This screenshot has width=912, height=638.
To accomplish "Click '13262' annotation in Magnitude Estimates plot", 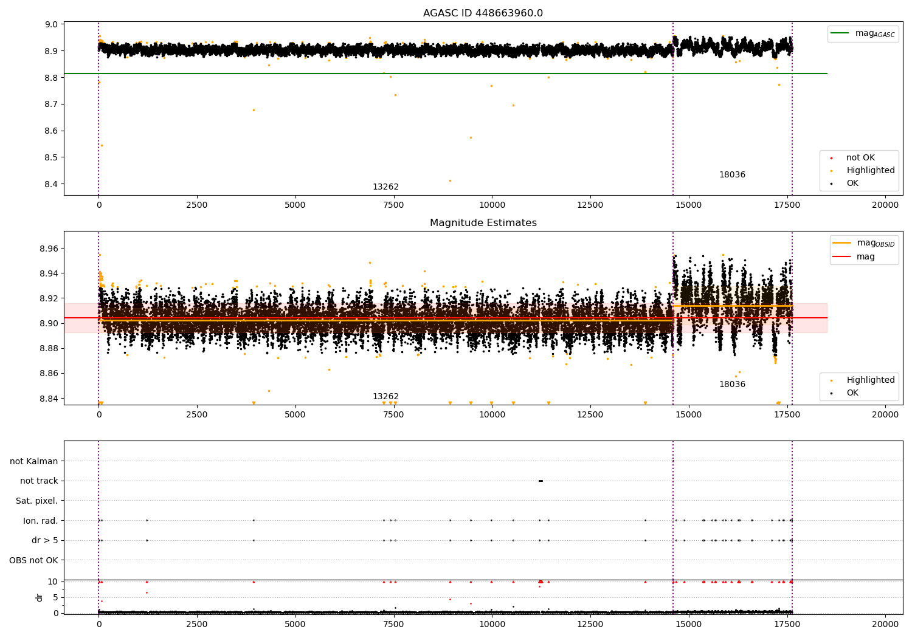I will (385, 397).
